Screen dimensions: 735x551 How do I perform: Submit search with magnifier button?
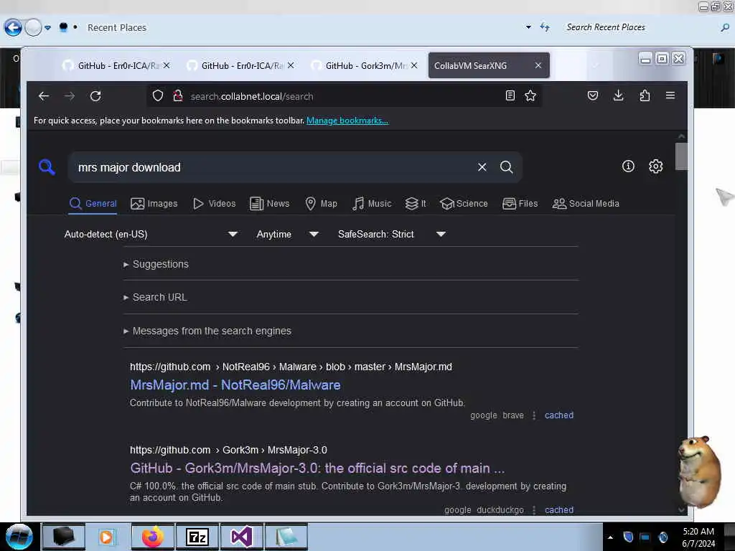coord(506,166)
